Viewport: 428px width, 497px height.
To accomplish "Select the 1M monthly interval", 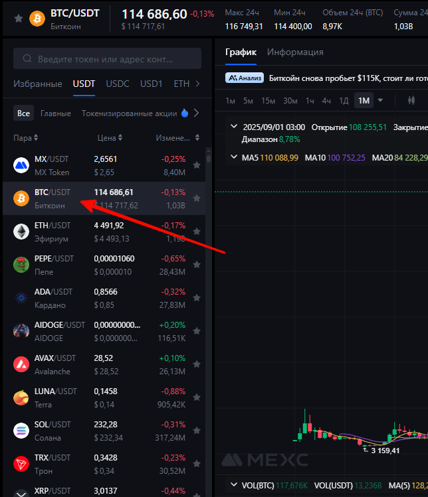I will pyautogui.click(x=364, y=101).
